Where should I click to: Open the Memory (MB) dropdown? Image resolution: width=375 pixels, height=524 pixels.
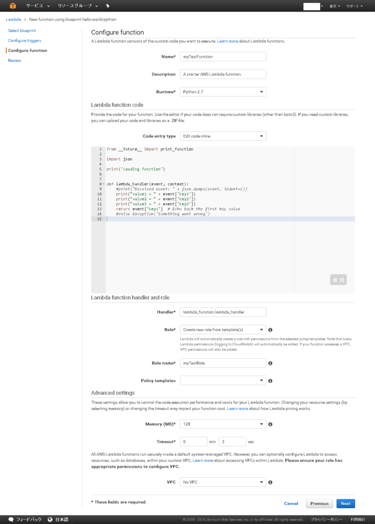click(x=223, y=424)
